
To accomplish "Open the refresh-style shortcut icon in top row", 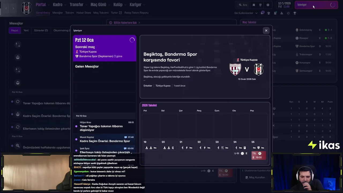I will coord(288,13).
